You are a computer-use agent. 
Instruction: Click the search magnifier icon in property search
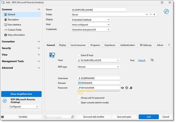[73, 117]
